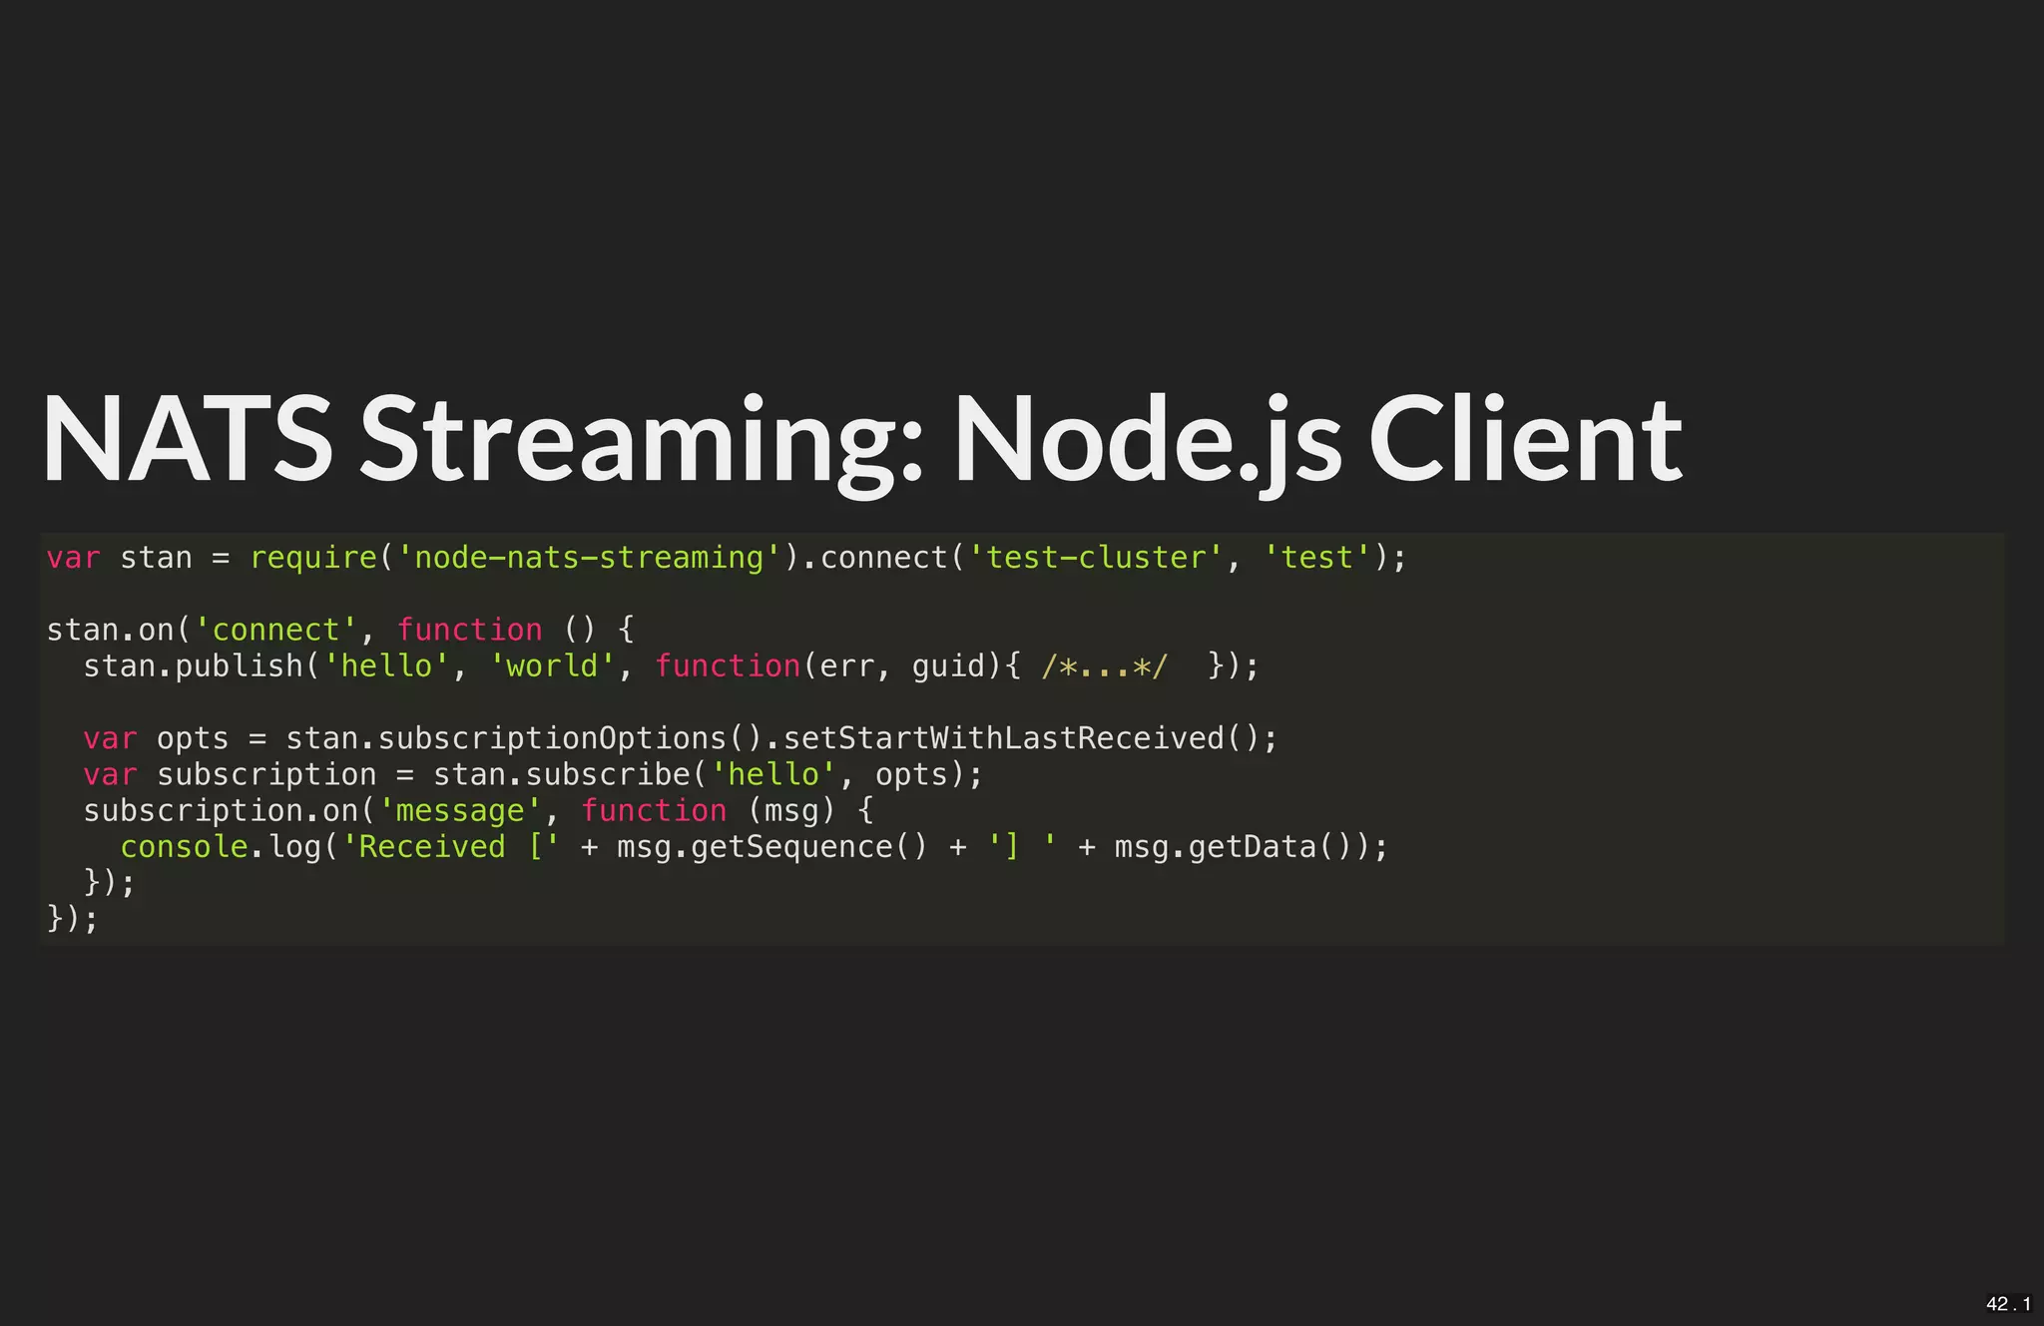The height and width of the screenshot is (1326, 2044).
Task: Click "setStartWithLastReceived()" in the opts line
Action: (x=1020, y=738)
